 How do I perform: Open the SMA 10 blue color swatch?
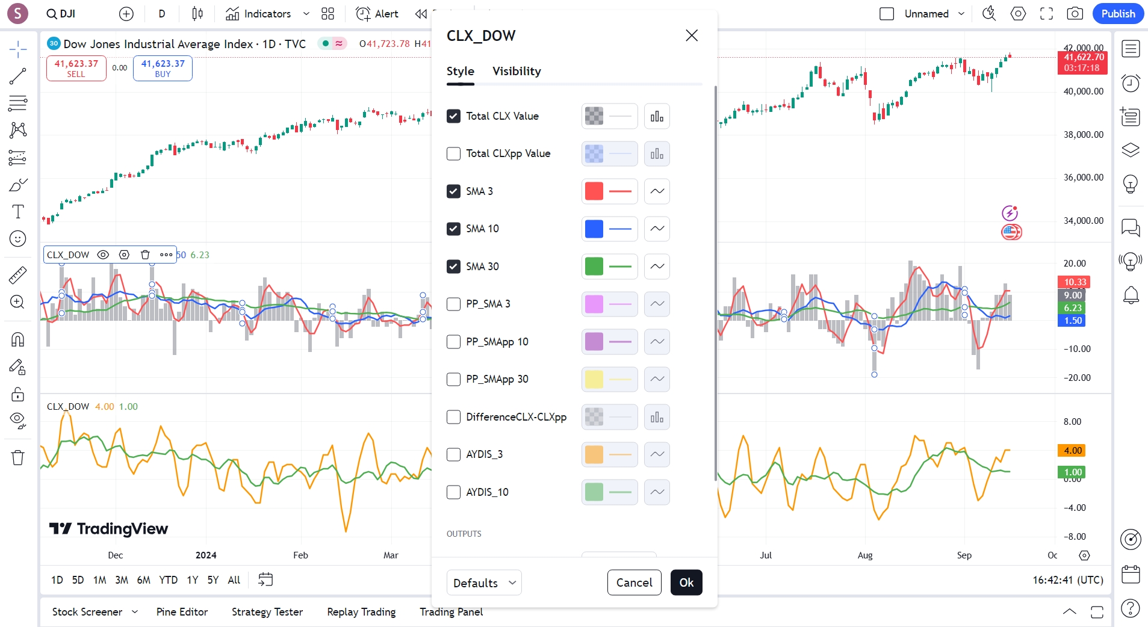click(x=594, y=229)
